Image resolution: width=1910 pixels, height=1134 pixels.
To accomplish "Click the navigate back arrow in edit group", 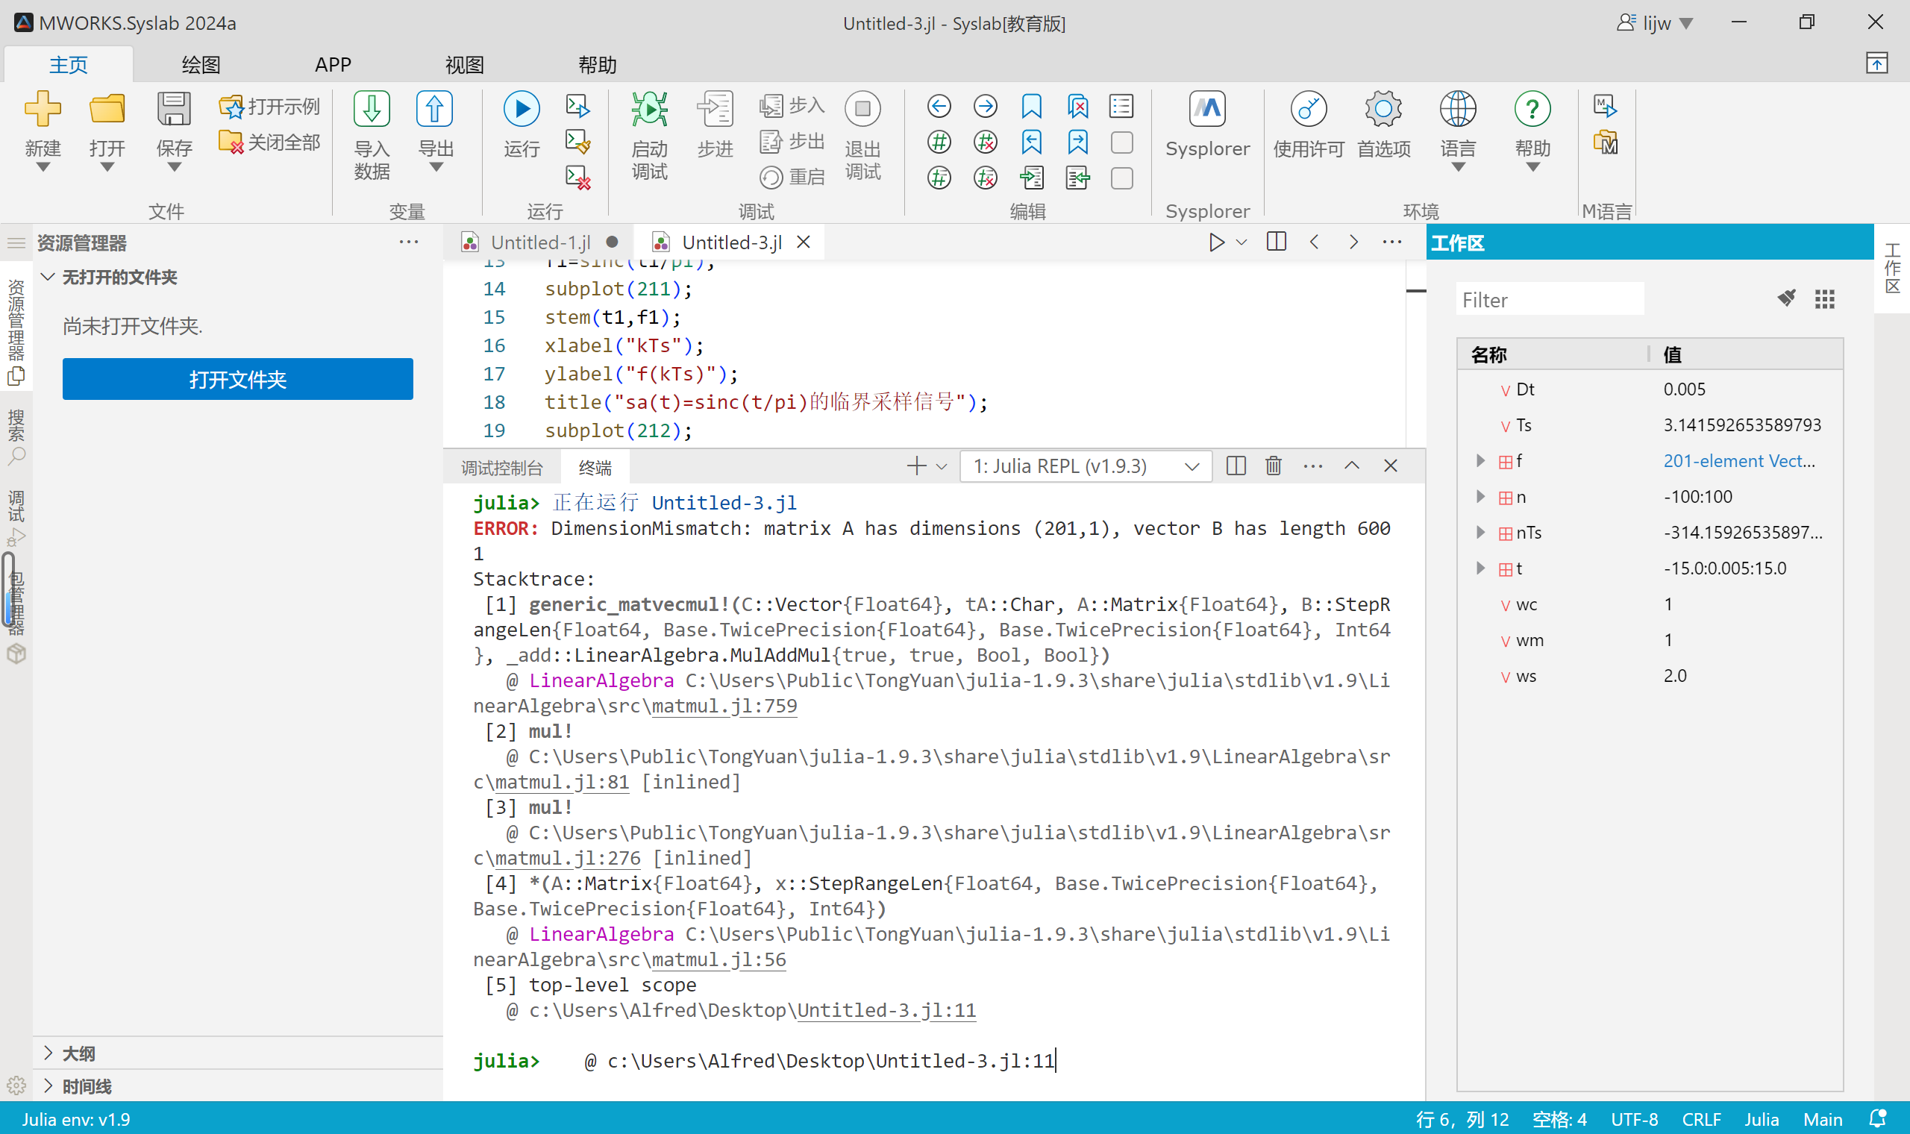I will point(939,106).
